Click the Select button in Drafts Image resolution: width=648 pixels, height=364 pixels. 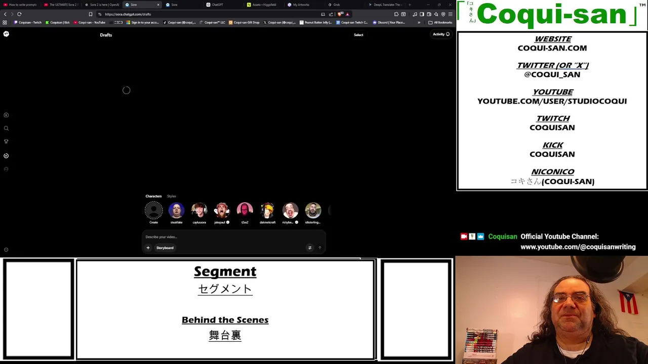tap(358, 35)
